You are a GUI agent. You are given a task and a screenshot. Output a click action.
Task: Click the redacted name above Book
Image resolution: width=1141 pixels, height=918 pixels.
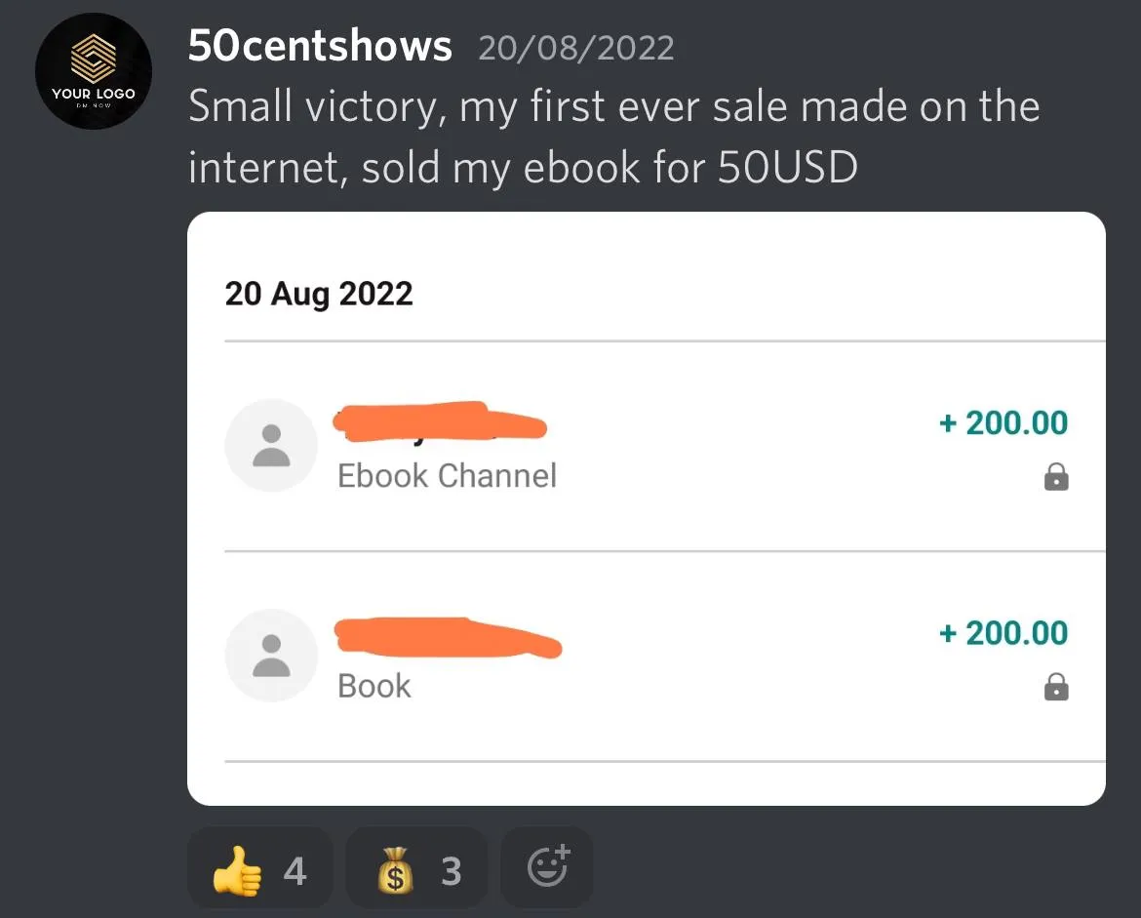pyautogui.click(x=447, y=637)
